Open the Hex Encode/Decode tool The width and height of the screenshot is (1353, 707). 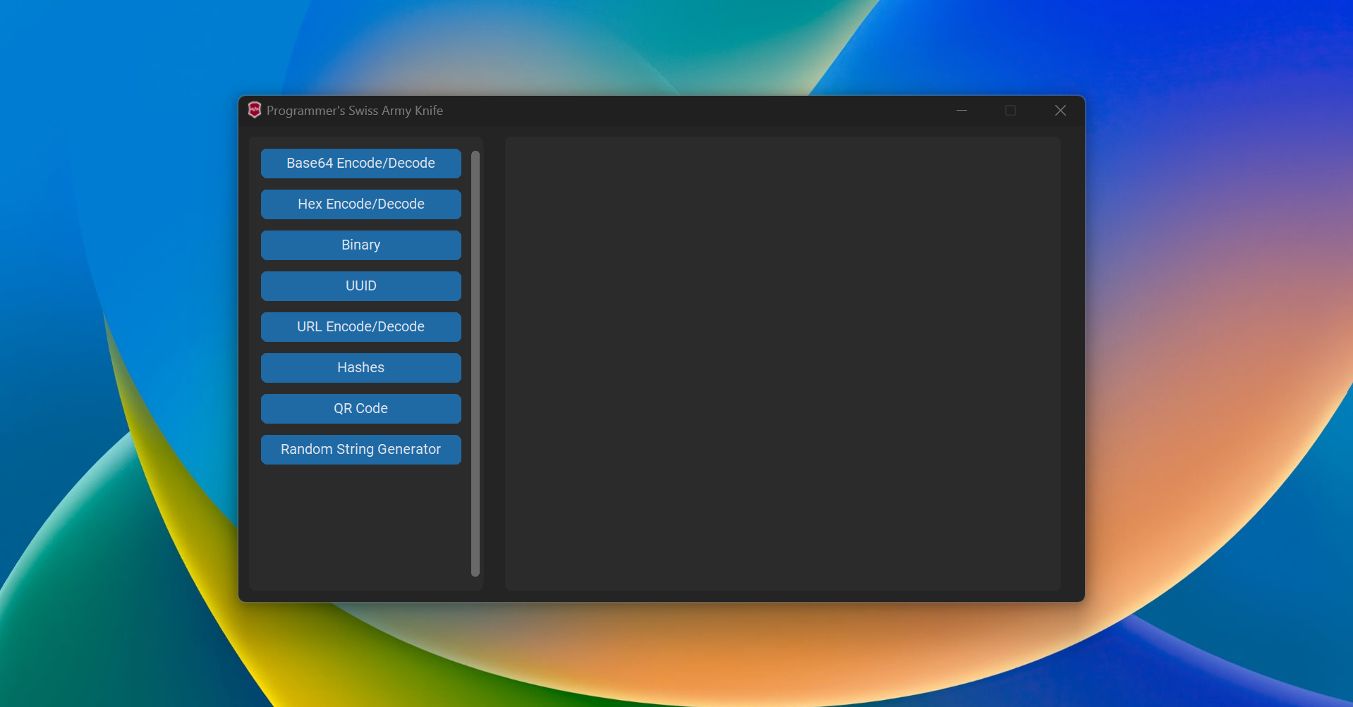pyautogui.click(x=360, y=204)
